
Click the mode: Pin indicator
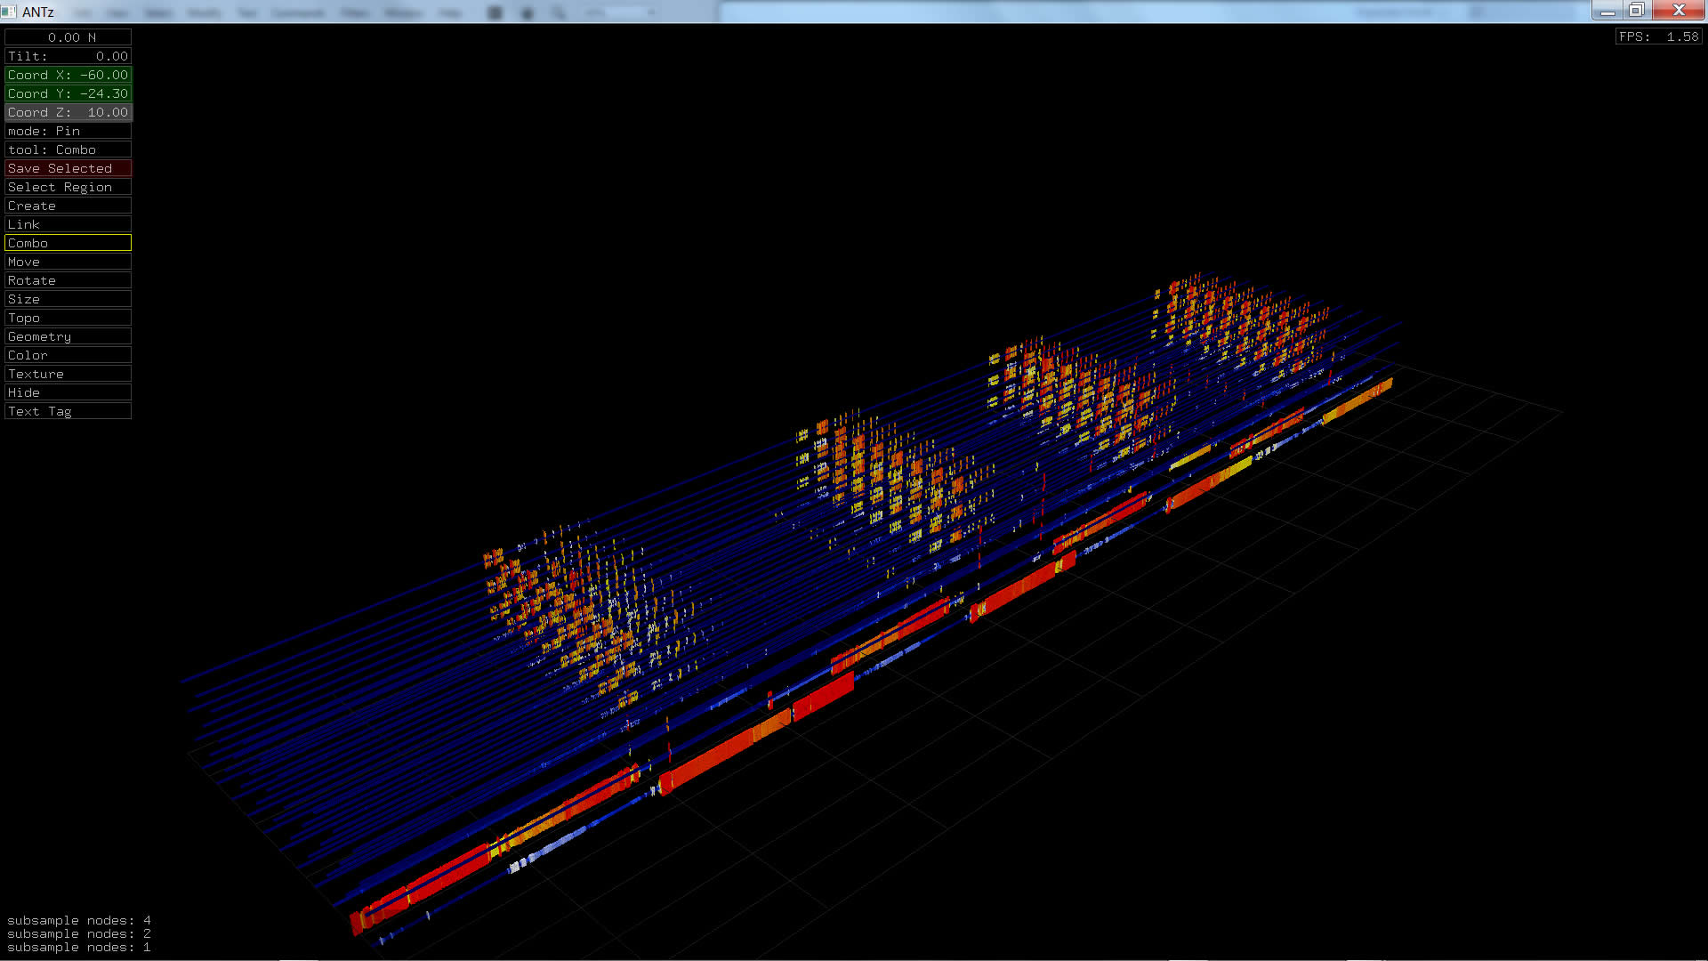tap(68, 131)
